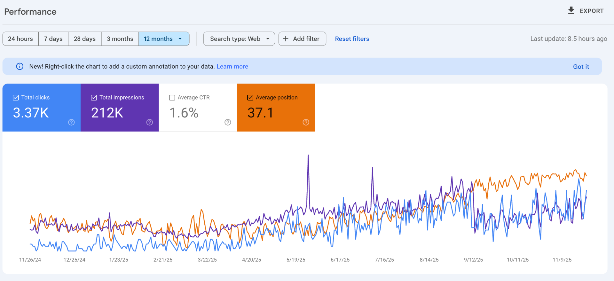Image resolution: width=614 pixels, height=281 pixels.
Task: Click the Last update: 8.5 hours ago text
Action: coord(569,39)
